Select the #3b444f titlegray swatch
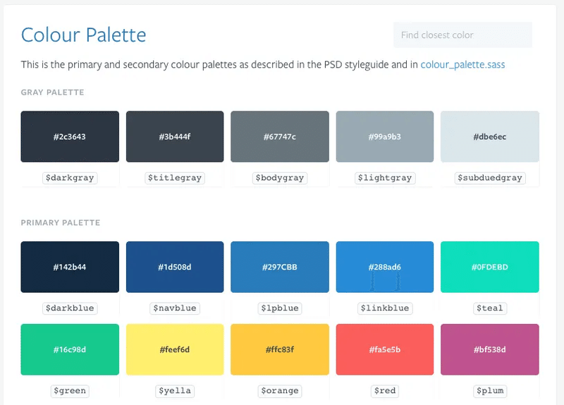The image size is (564, 405). (x=175, y=136)
